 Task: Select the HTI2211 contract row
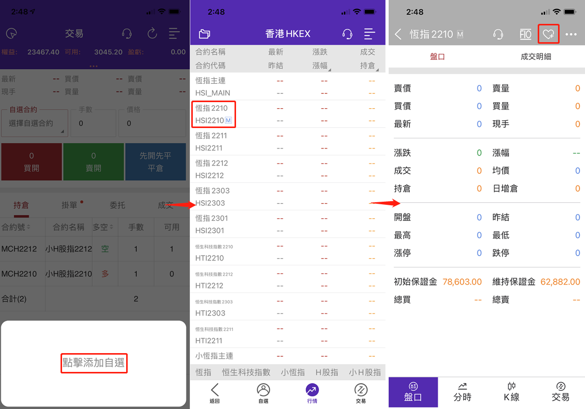pos(287,334)
